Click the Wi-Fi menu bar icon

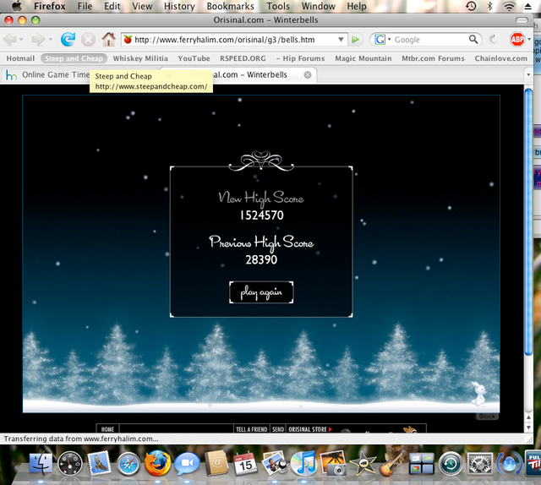[x=509, y=6]
